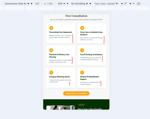Click text 'Finding the right caregiver personality and skill match'
Screen dimensions: 150x119
[60, 81]
